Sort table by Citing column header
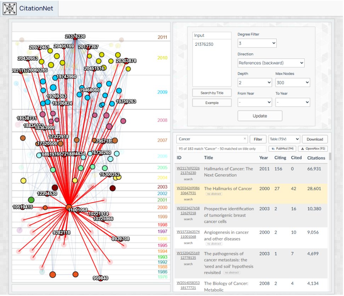The image size is (344, 296). [x=280, y=158]
